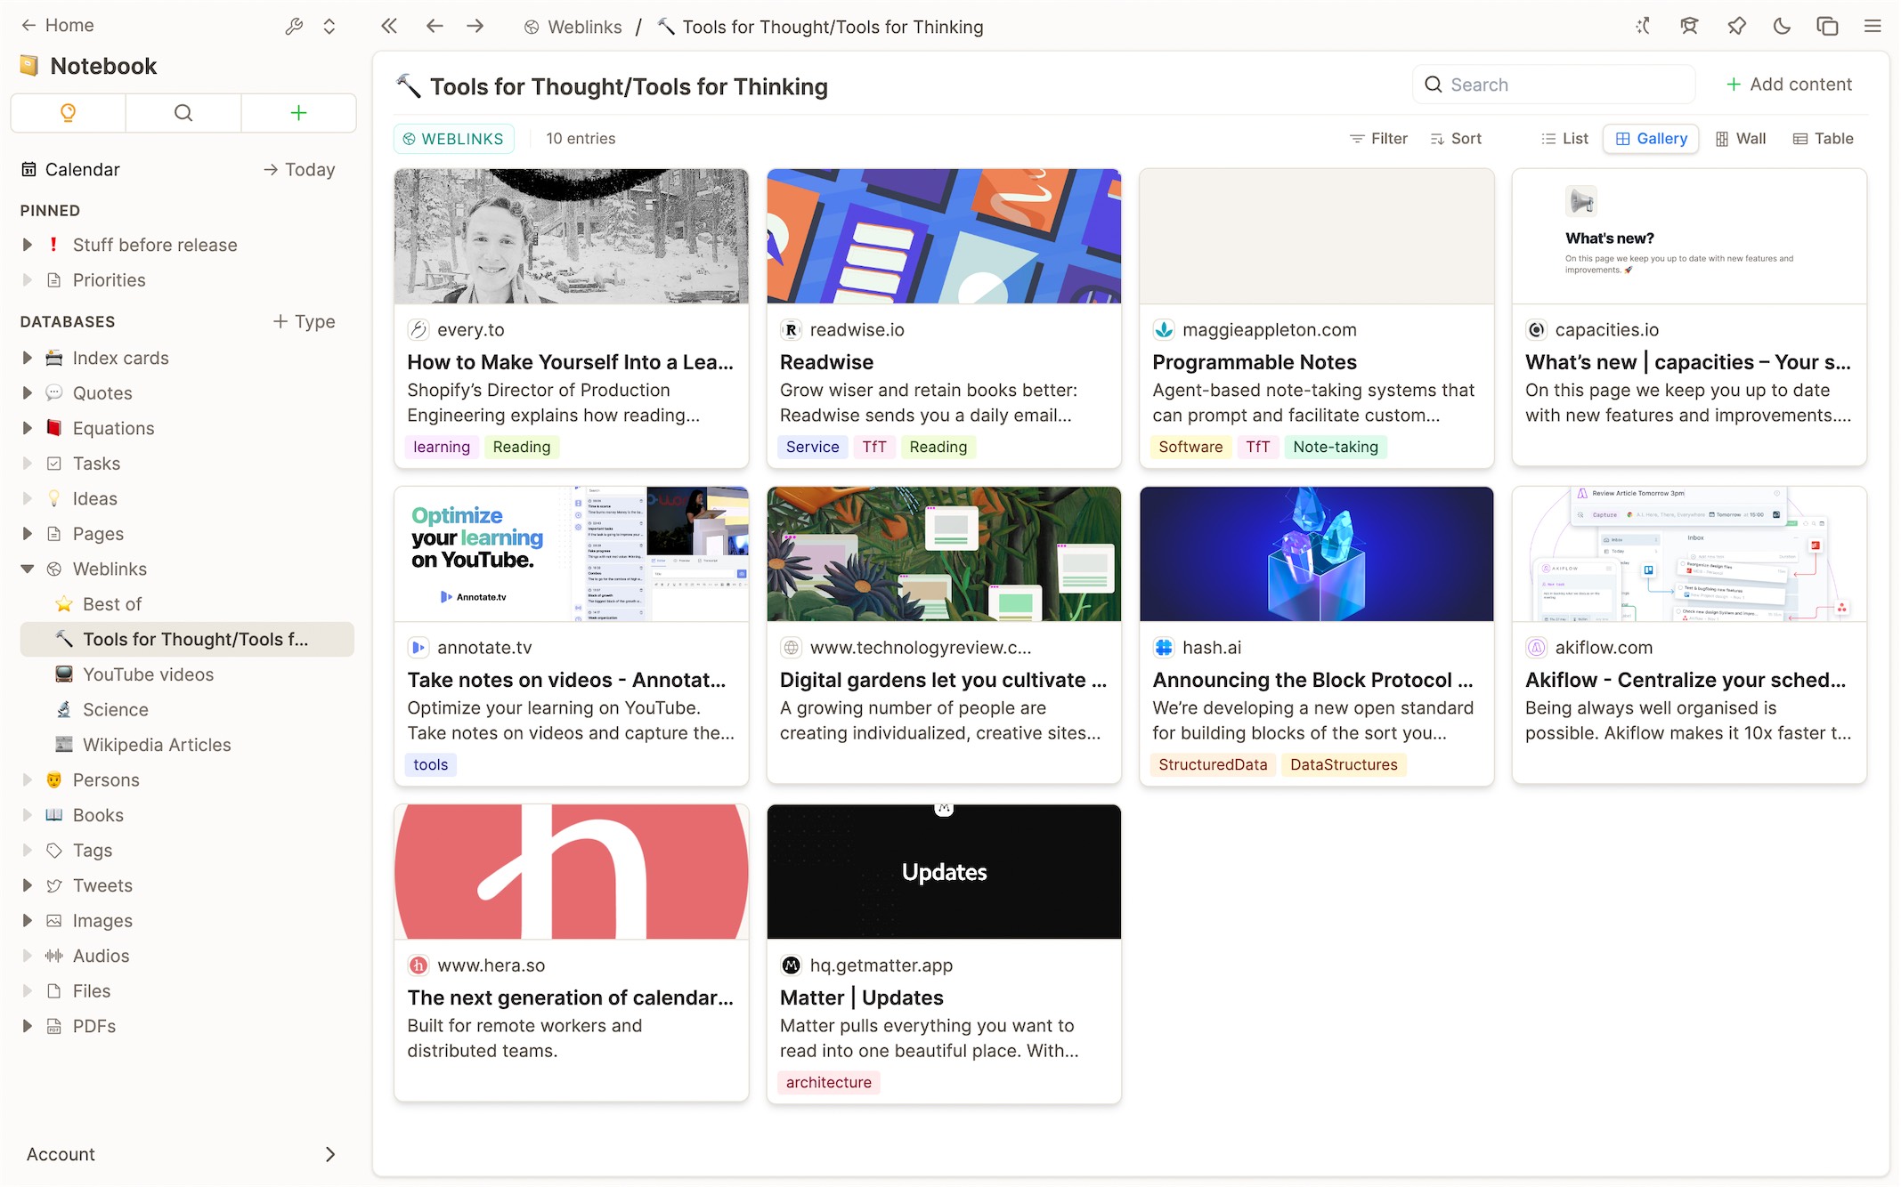The image size is (1901, 1187).
Task: Switch to List view
Action: pyautogui.click(x=1564, y=138)
